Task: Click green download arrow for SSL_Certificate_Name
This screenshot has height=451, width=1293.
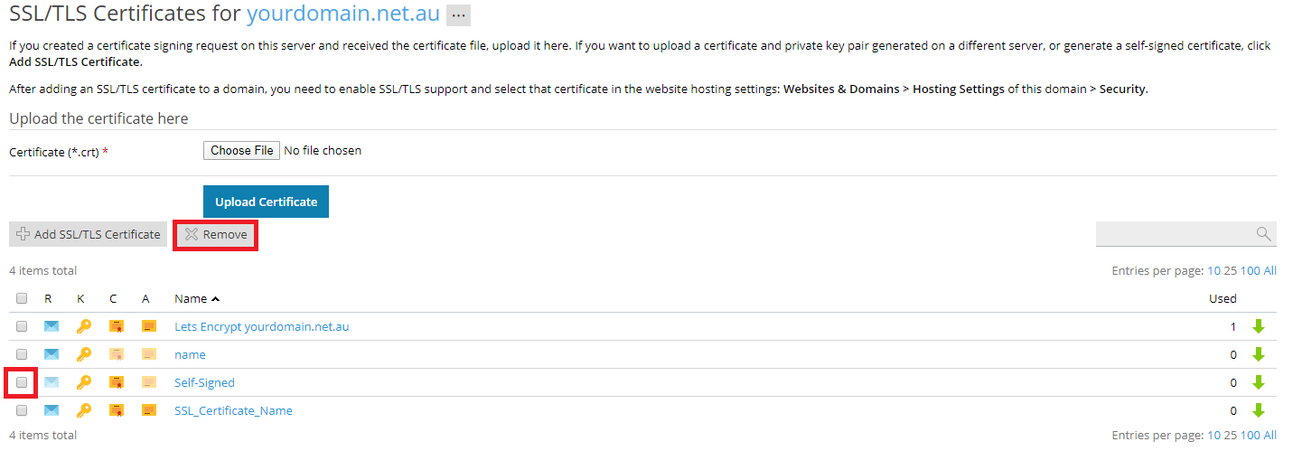Action: pyautogui.click(x=1258, y=410)
